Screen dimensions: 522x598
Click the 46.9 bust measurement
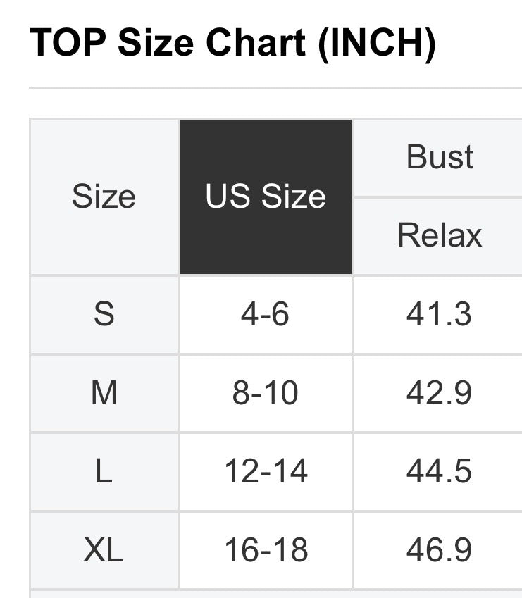click(439, 550)
